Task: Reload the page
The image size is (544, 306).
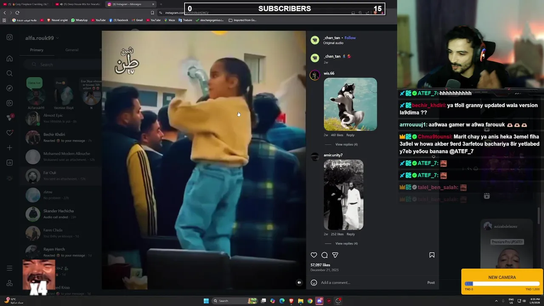Action: 17,13
